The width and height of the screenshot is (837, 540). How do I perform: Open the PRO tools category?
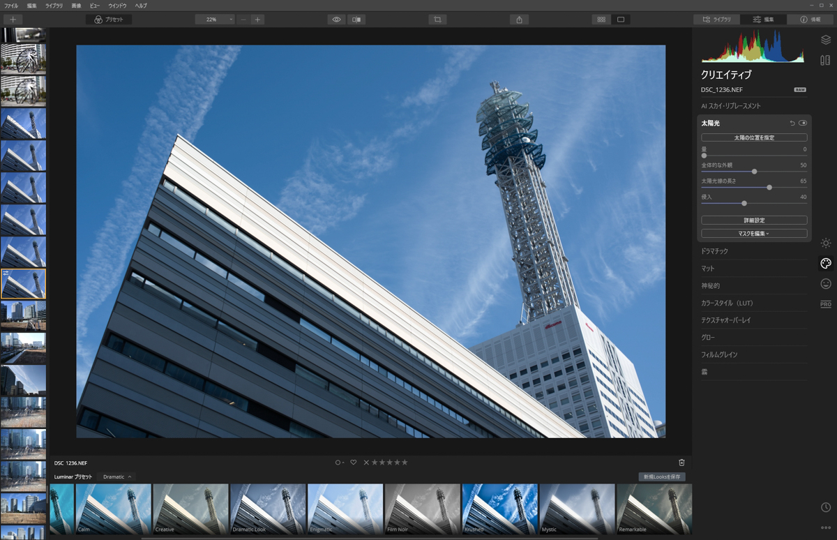pyautogui.click(x=826, y=305)
